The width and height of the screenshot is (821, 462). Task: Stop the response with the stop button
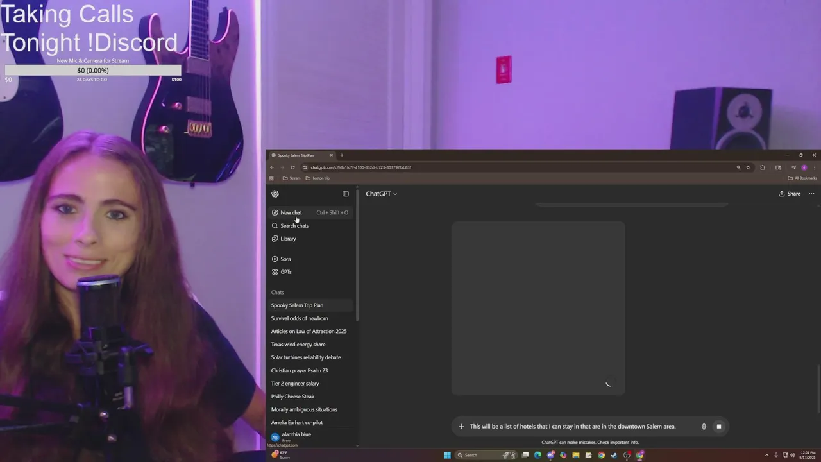tap(719, 427)
